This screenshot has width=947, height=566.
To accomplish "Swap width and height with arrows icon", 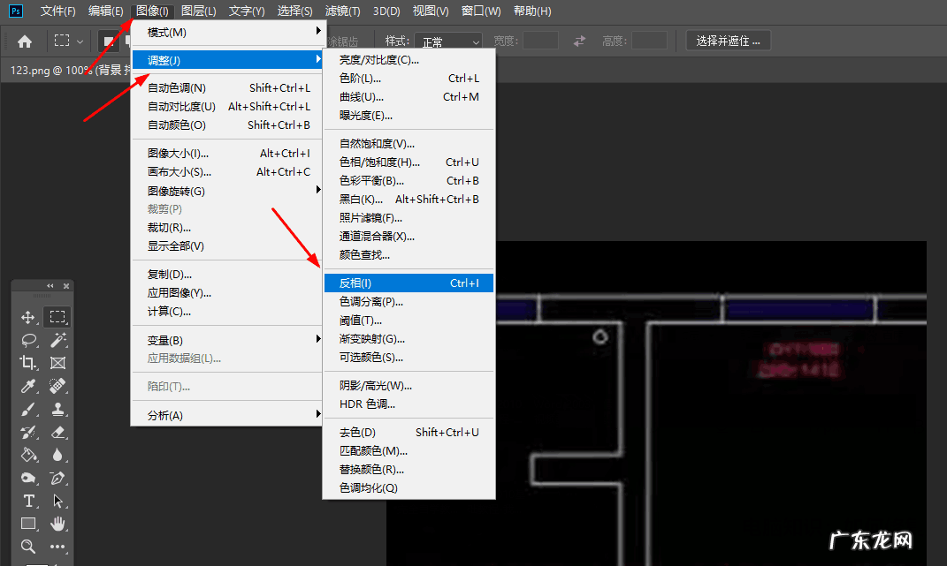I will coord(579,41).
